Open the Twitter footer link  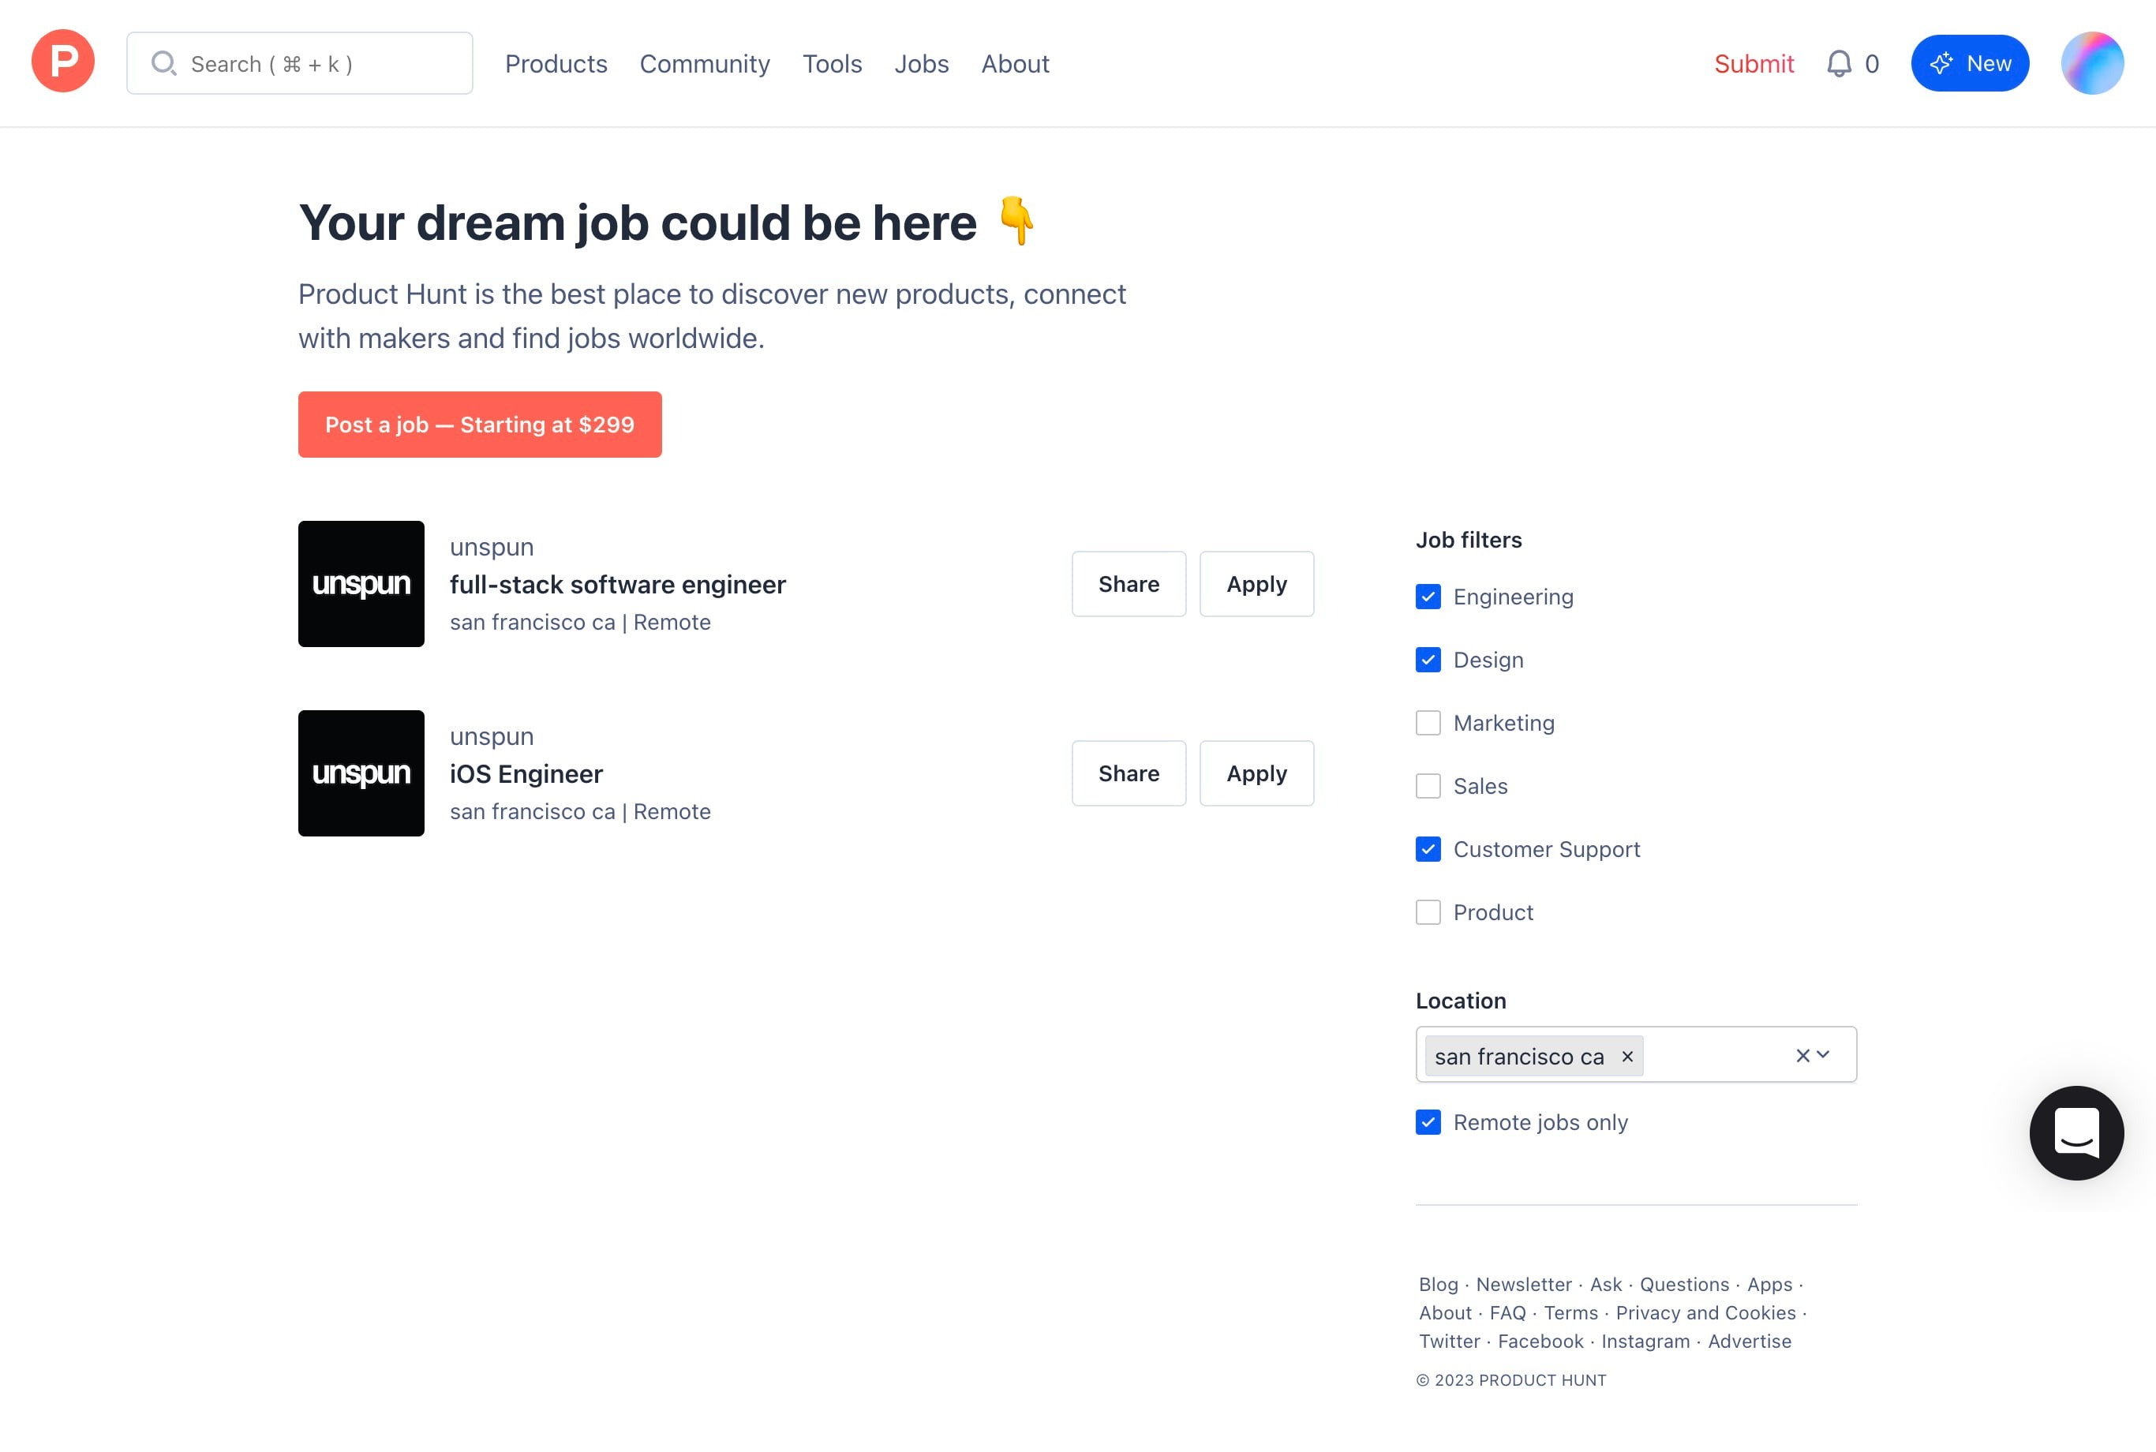(1450, 1341)
